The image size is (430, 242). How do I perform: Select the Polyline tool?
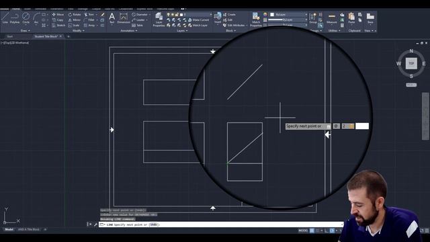[15, 18]
